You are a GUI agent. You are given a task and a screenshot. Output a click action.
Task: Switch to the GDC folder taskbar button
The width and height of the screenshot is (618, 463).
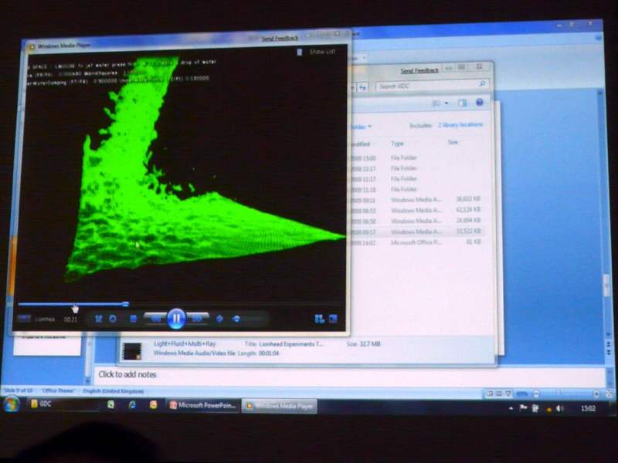tap(61, 404)
